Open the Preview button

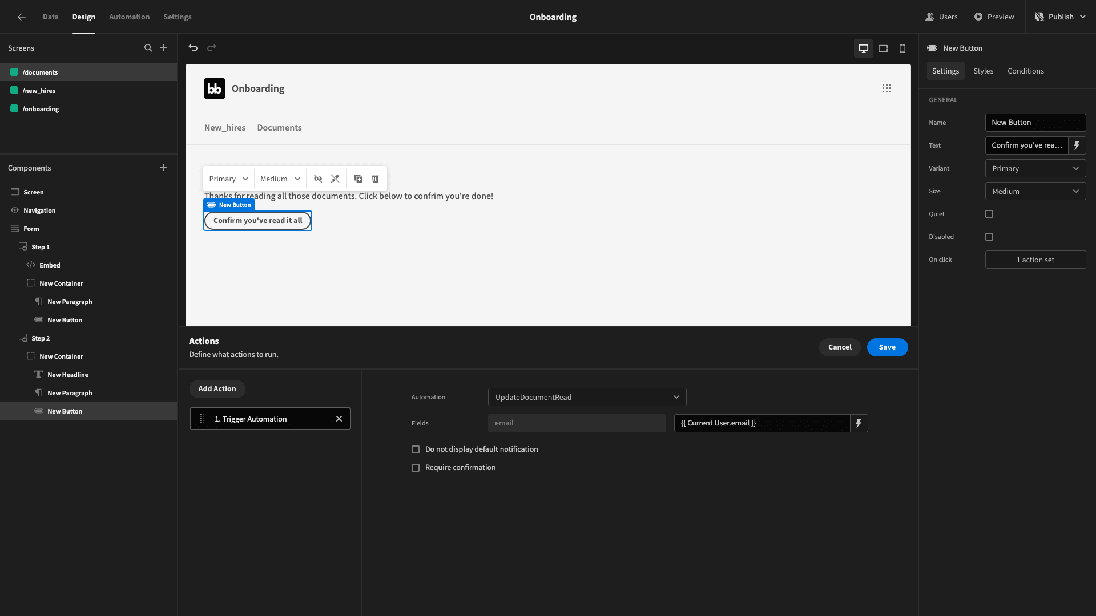coord(994,17)
